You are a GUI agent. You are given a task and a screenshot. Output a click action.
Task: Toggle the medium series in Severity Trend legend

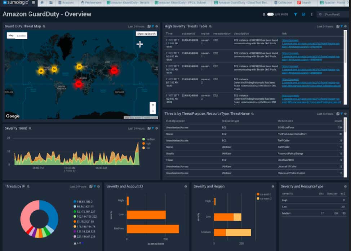coord(148,139)
